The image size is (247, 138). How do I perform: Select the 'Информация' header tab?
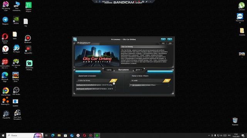[x=84, y=43]
